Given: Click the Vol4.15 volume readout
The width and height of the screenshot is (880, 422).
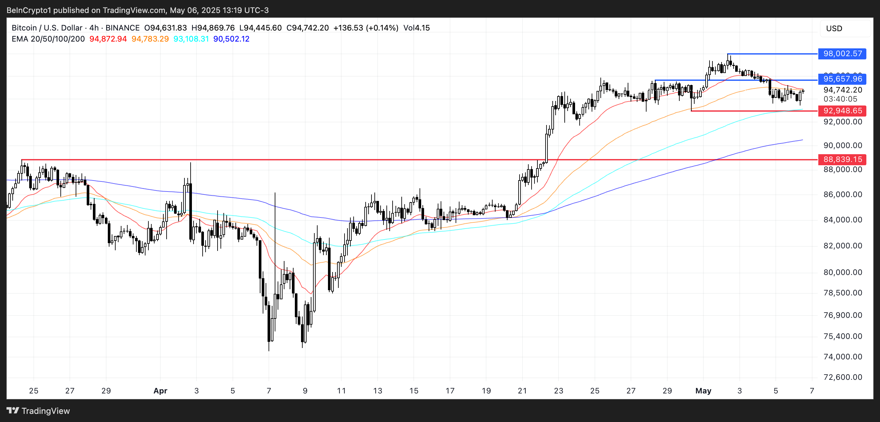Looking at the screenshot, I should pos(416,28).
